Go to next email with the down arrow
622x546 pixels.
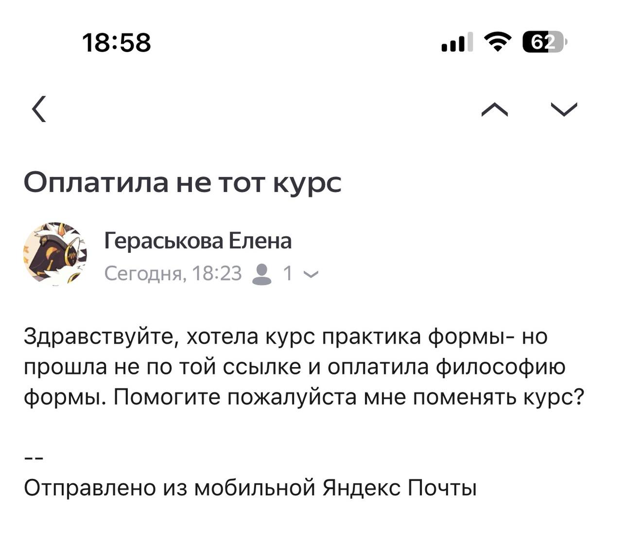point(564,110)
